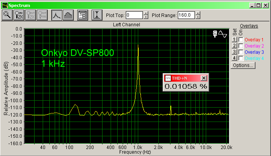This screenshot has width=271, height=156.
Task: Enable the Overlay 1 checkbox
Action: point(241,39)
